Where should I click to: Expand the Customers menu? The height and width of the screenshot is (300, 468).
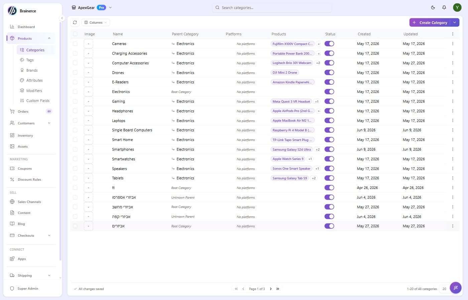49,123
